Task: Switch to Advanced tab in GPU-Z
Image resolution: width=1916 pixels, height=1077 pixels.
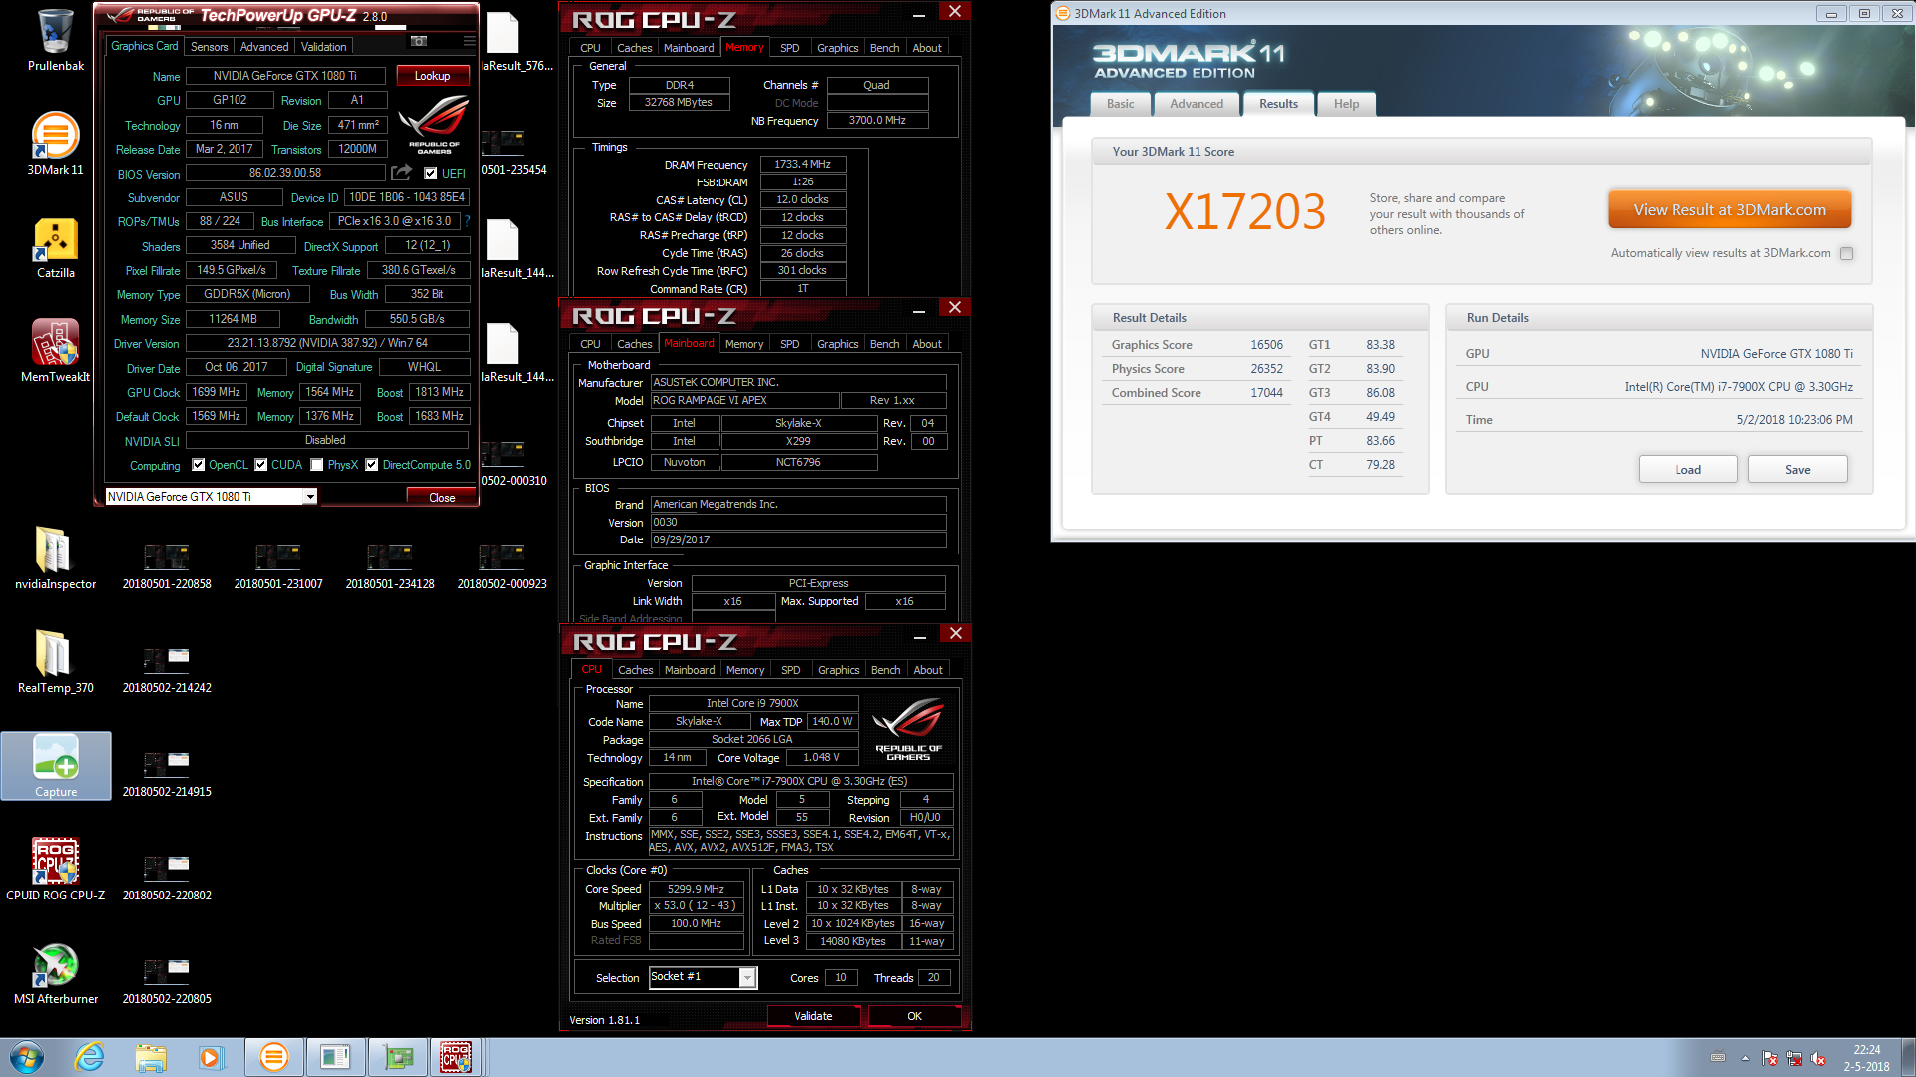Action: click(264, 47)
